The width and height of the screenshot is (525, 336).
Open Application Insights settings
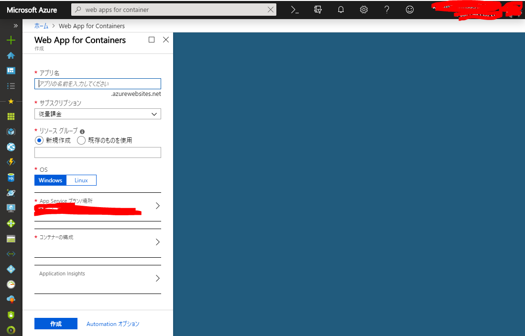click(x=98, y=280)
